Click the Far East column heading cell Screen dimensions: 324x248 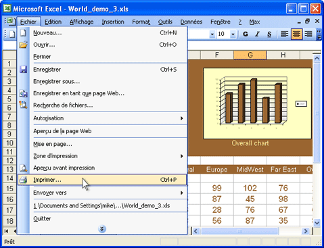click(283, 170)
